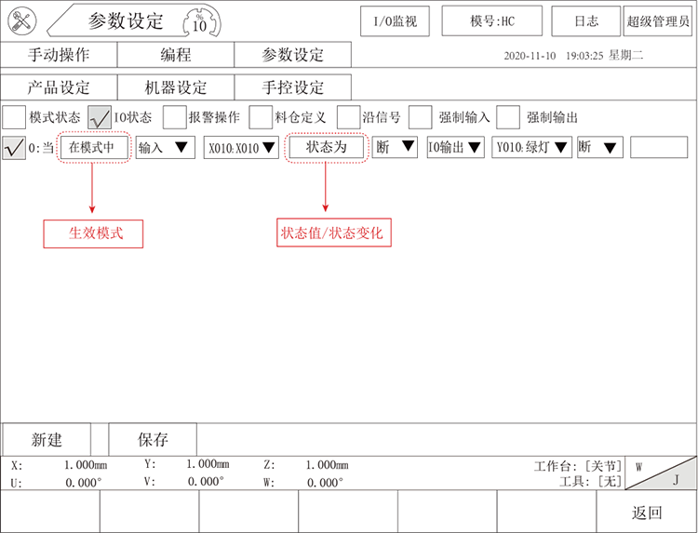The height and width of the screenshot is (533, 698).
Task: Click the empty field at row end
Action: tap(658, 148)
